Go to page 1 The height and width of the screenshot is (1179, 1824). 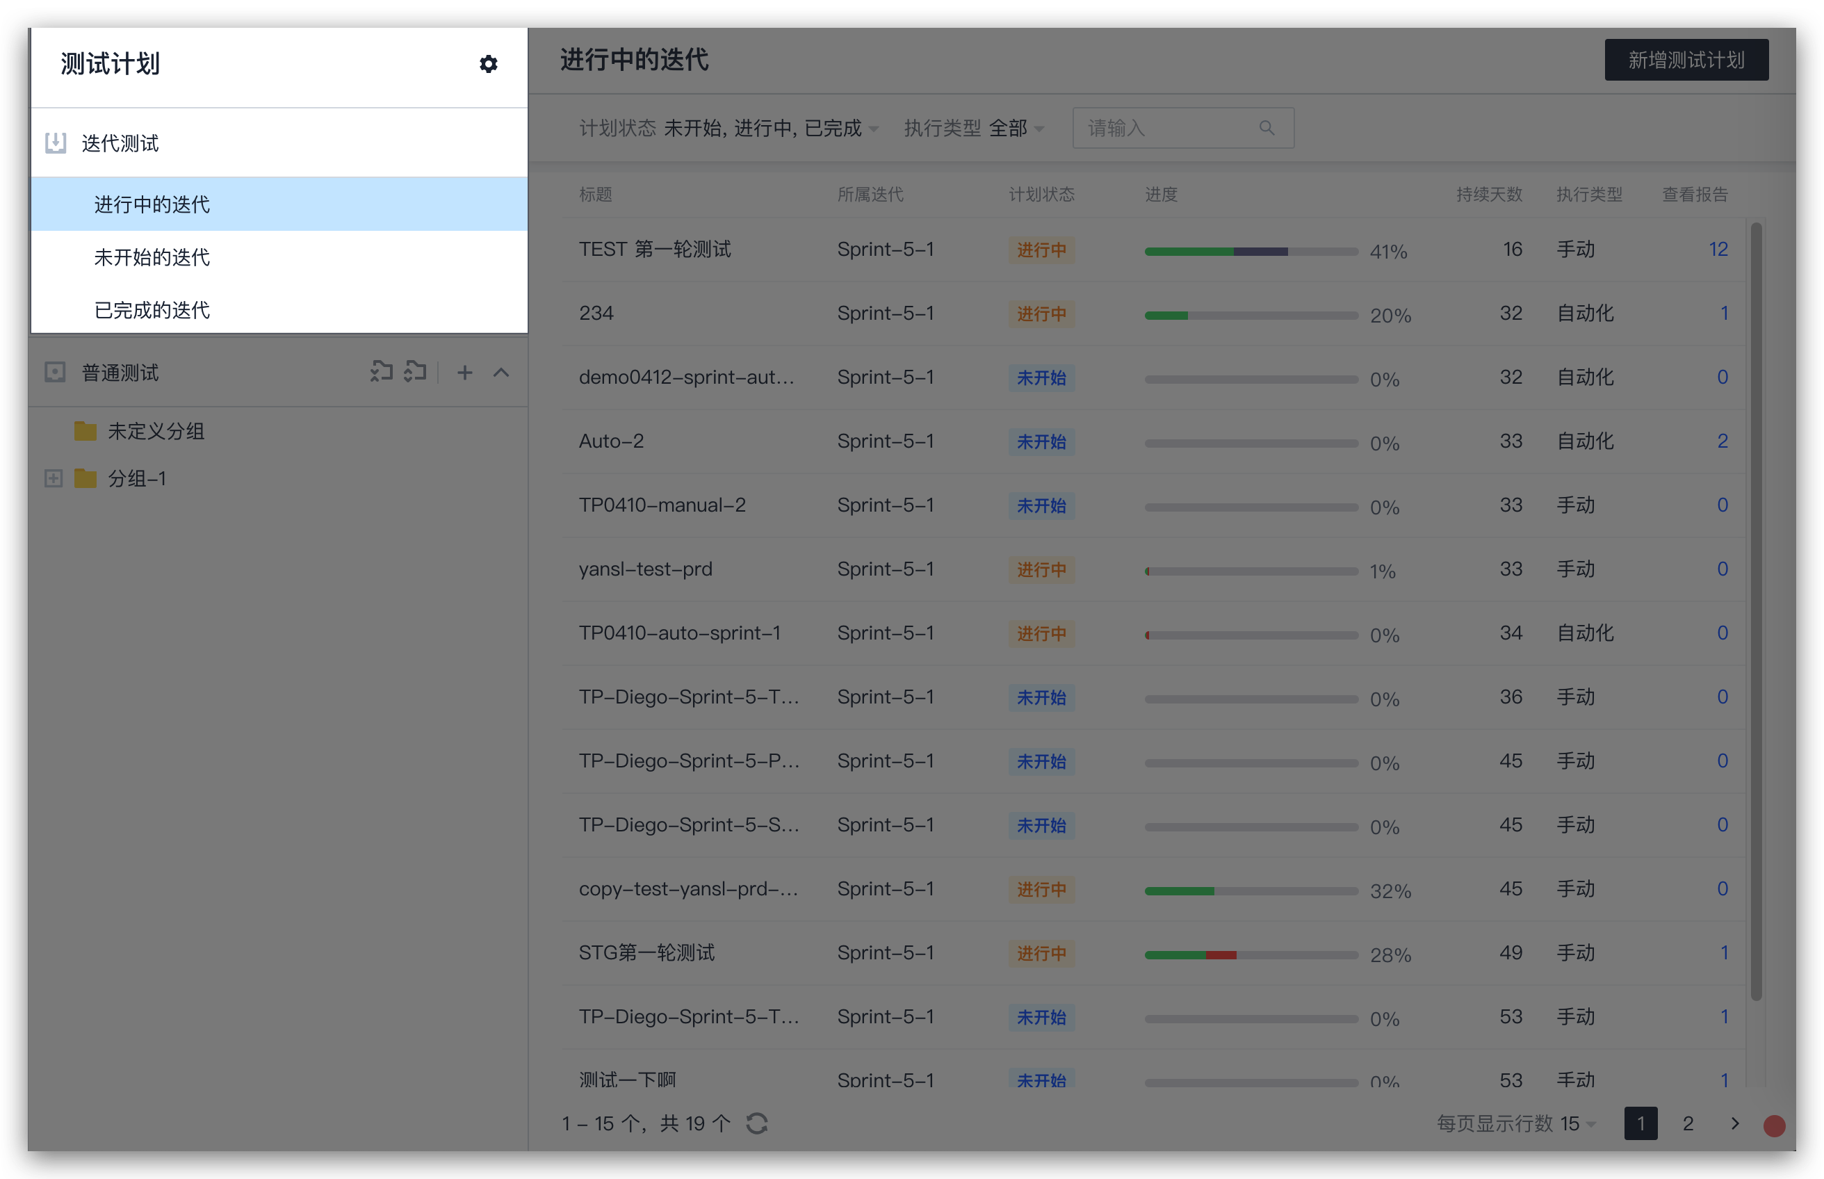coord(1641,1123)
